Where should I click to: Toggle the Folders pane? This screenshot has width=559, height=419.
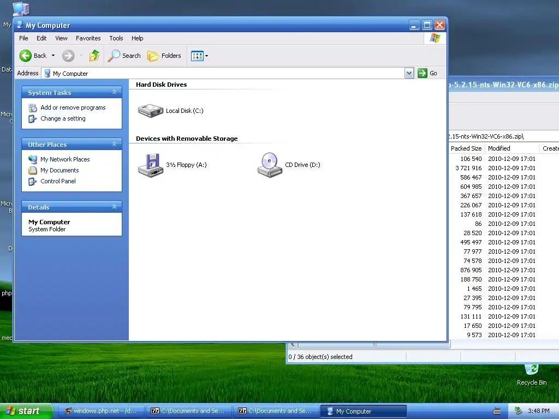tap(164, 56)
